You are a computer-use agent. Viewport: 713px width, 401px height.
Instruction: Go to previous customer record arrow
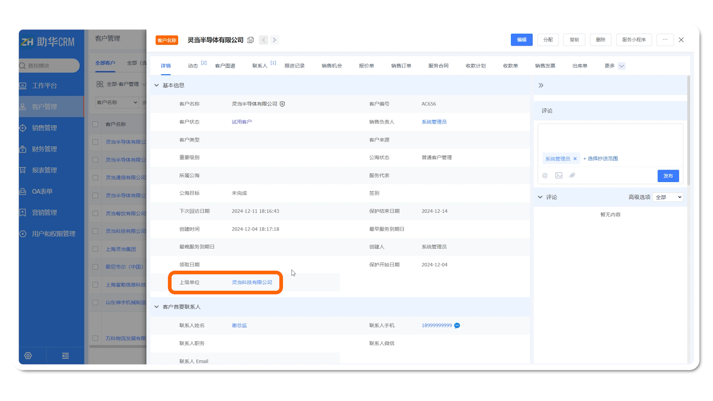coord(264,40)
